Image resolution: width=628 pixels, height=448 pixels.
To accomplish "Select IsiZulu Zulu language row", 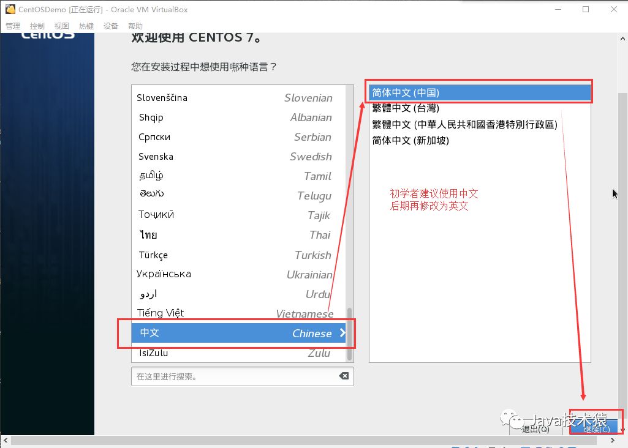I will click(x=239, y=353).
